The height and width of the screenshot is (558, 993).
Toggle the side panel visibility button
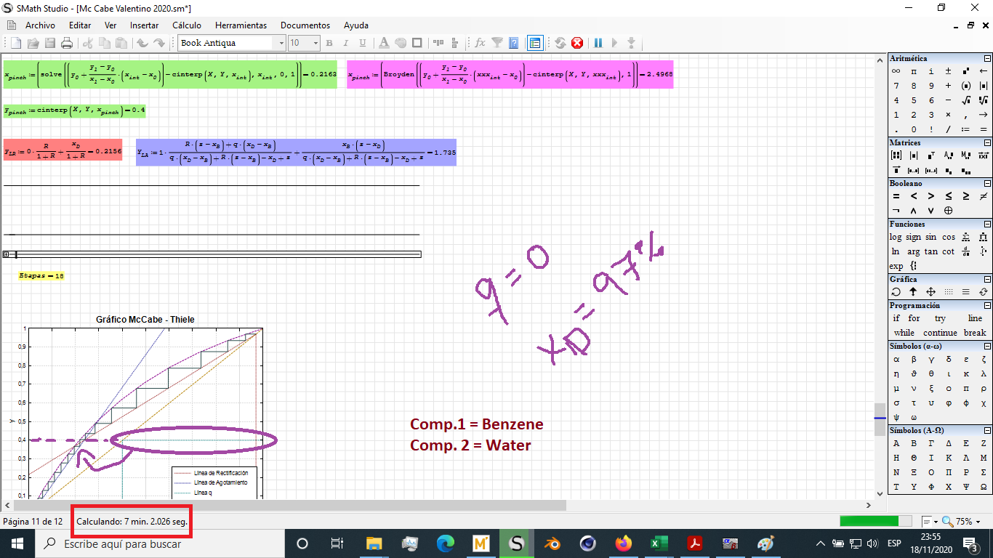coord(535,43)
